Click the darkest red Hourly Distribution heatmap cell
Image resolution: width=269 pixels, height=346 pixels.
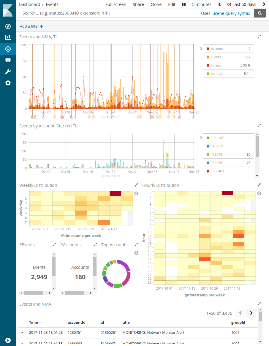click(x=227, y=193)
